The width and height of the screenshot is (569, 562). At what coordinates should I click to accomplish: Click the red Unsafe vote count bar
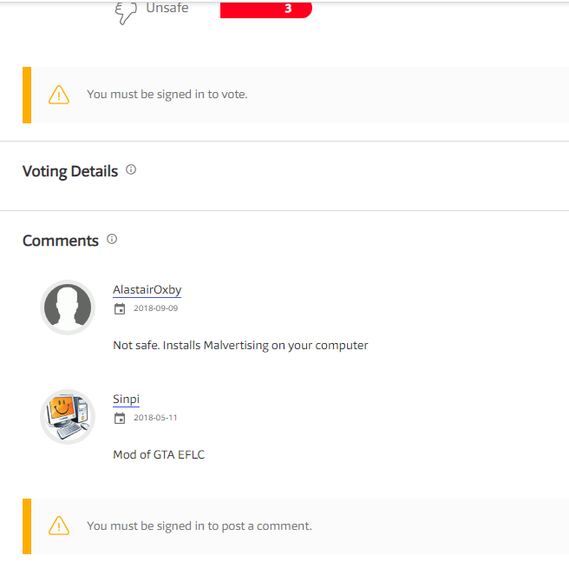pos(265,10)
